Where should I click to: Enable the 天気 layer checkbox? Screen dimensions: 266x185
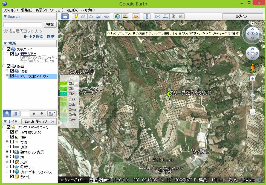12,161
